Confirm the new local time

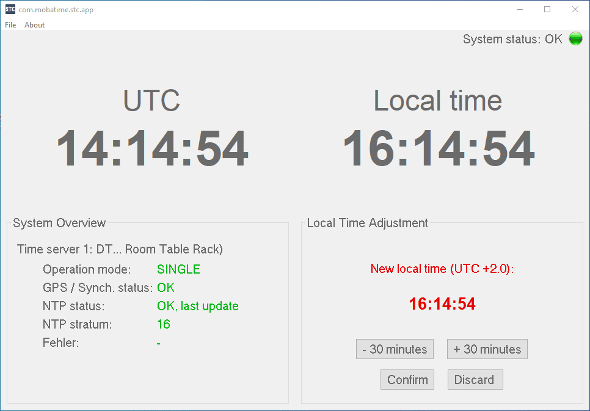point(407,380)
